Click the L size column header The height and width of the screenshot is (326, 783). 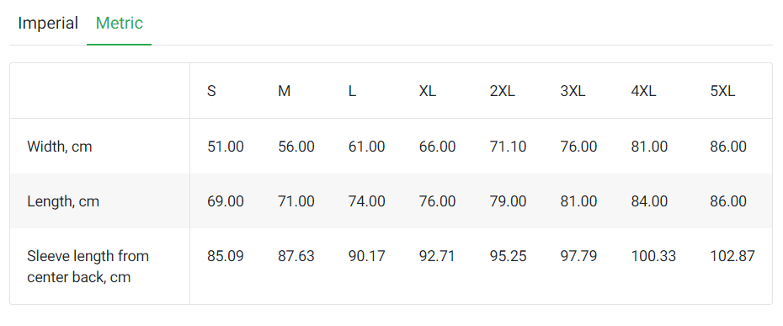352,92
